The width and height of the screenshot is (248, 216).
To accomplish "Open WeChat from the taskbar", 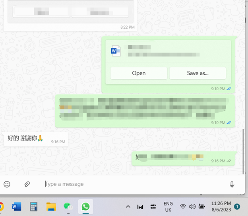I will (x=68, y=206).
